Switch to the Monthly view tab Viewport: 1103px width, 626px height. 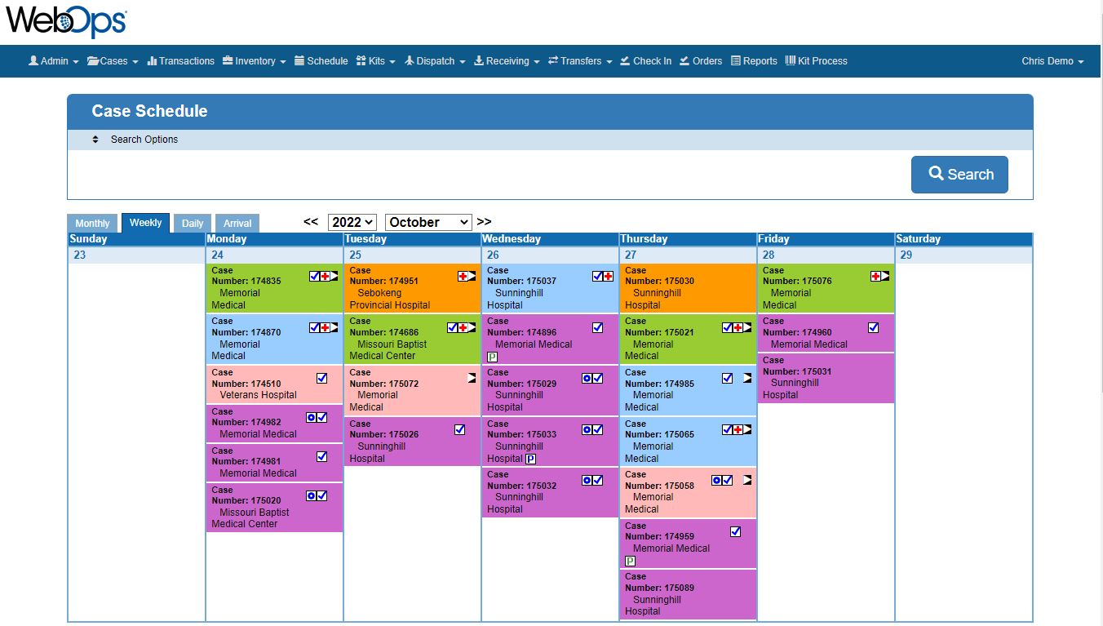(x=91, y=222)
